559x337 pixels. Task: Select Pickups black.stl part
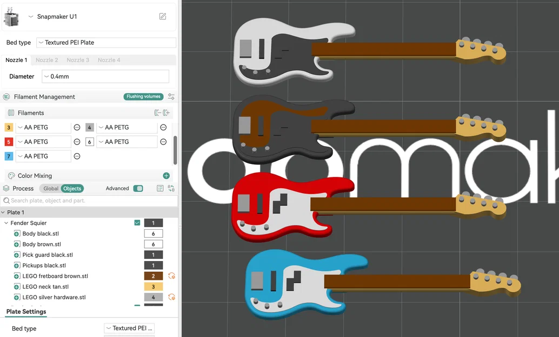pyautogui.click(x=44, y=265)
